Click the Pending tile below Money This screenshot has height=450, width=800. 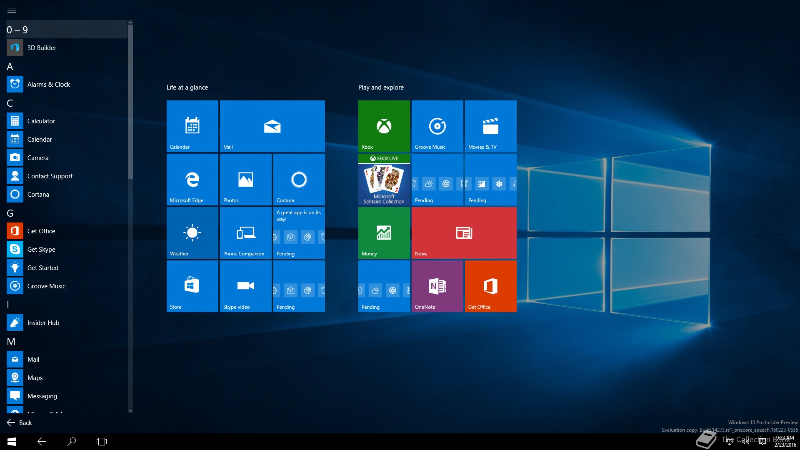pyautogui.click(x=384, y=286)
